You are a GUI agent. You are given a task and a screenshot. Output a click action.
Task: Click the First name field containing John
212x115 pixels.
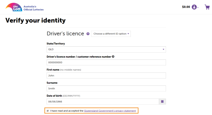point(106,76)
